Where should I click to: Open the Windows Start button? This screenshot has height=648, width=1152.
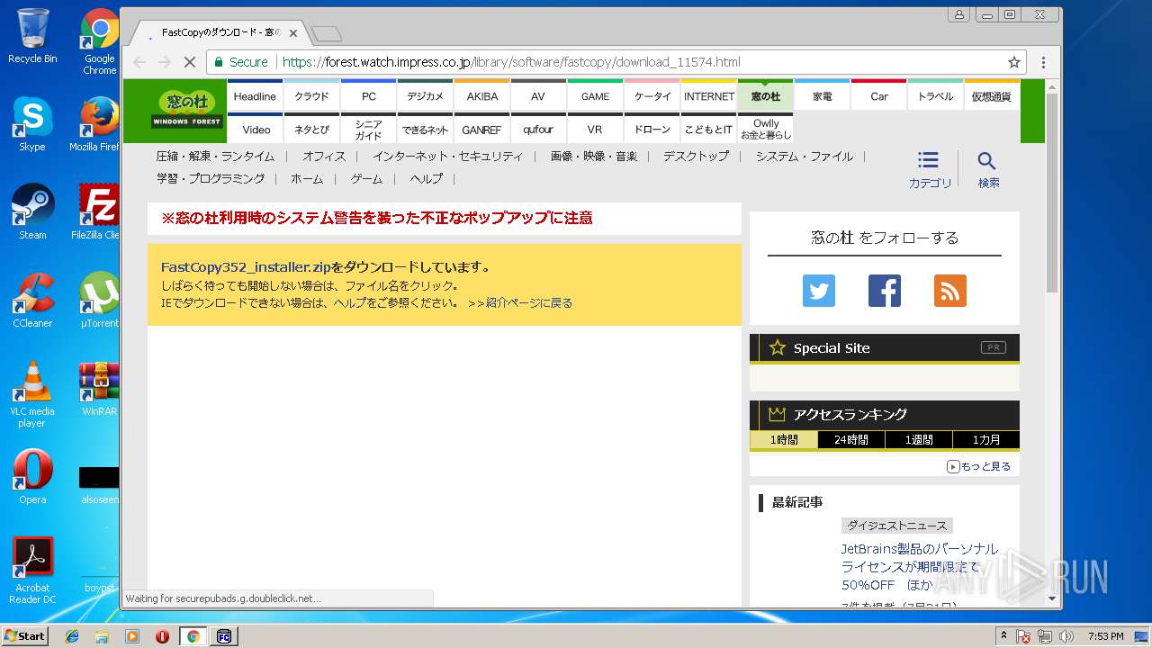pos(24,636)
